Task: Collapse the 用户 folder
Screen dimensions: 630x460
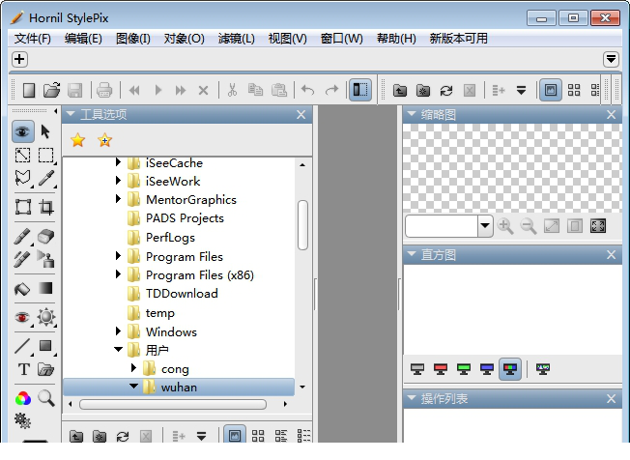Action: (118, 350)
